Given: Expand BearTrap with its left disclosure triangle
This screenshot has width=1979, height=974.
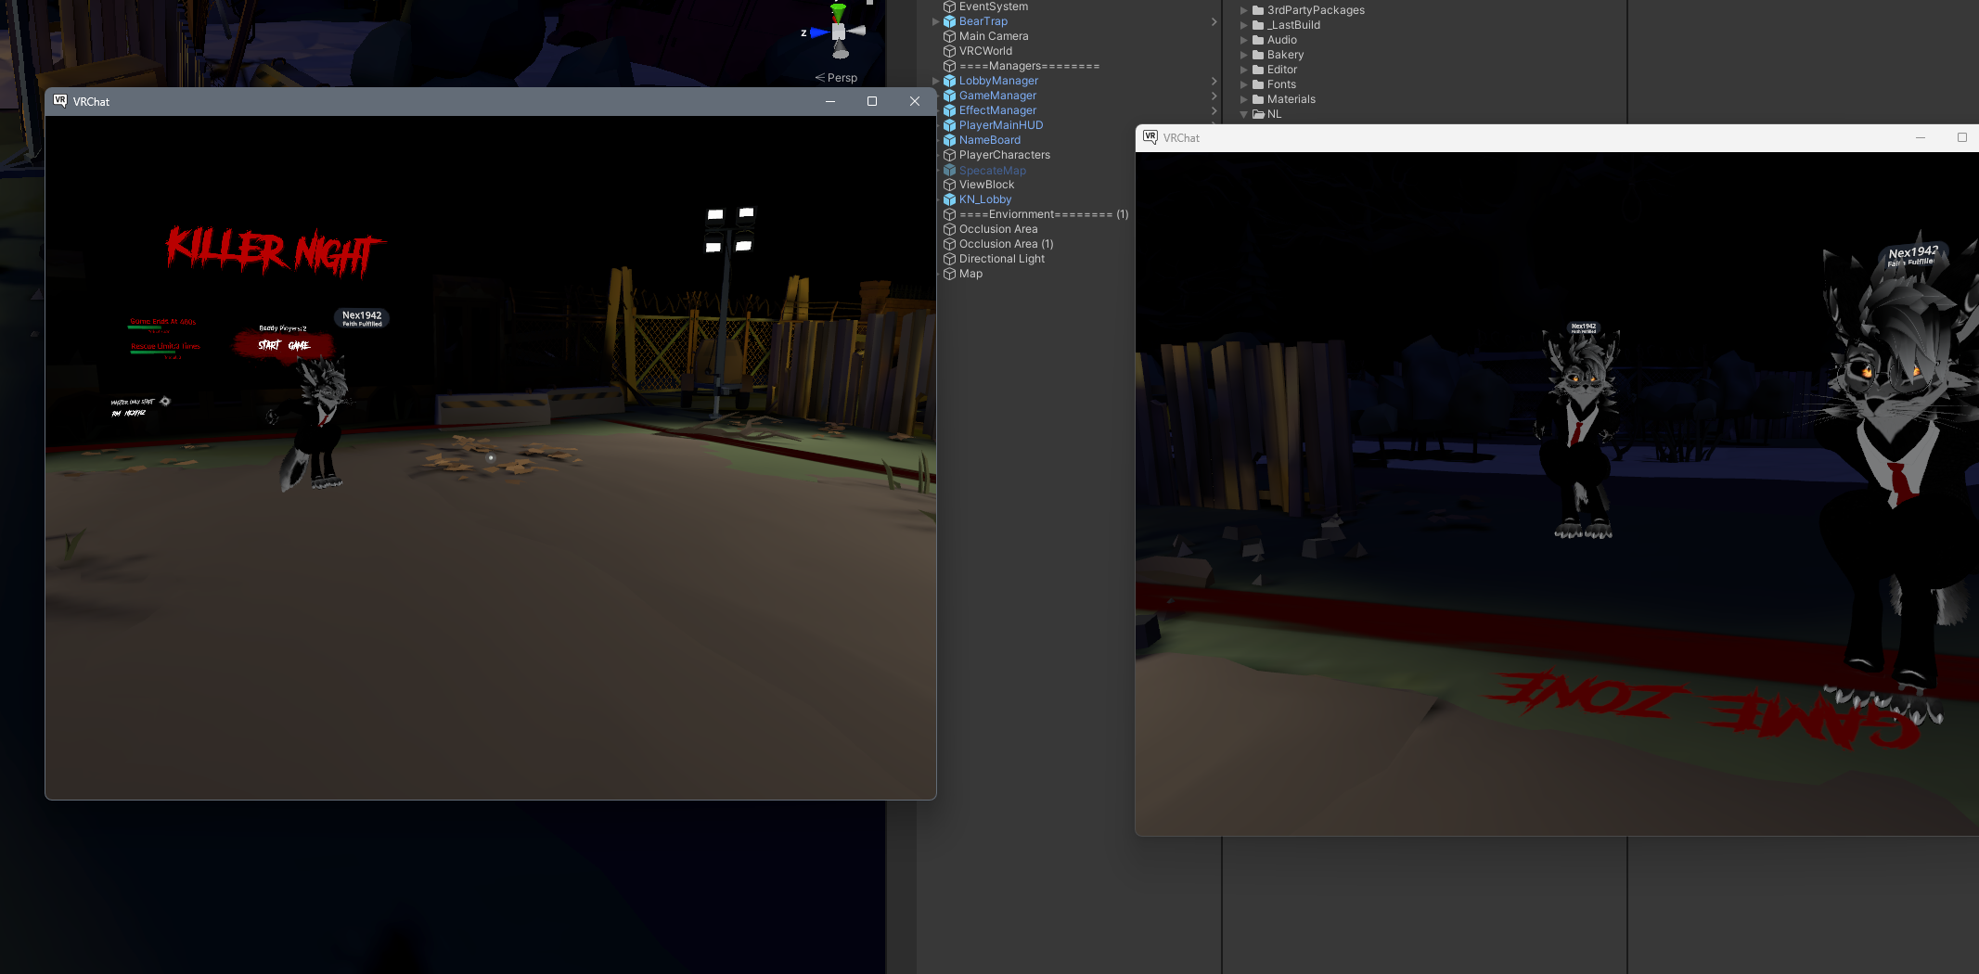Looking at the screenshot, I should pos(935,21).
